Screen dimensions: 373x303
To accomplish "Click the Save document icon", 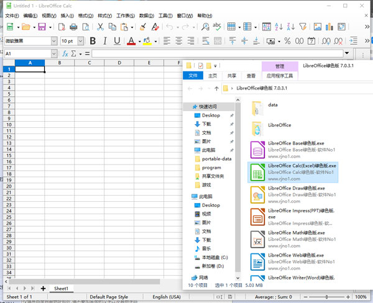I will click(x=42, y=27).
